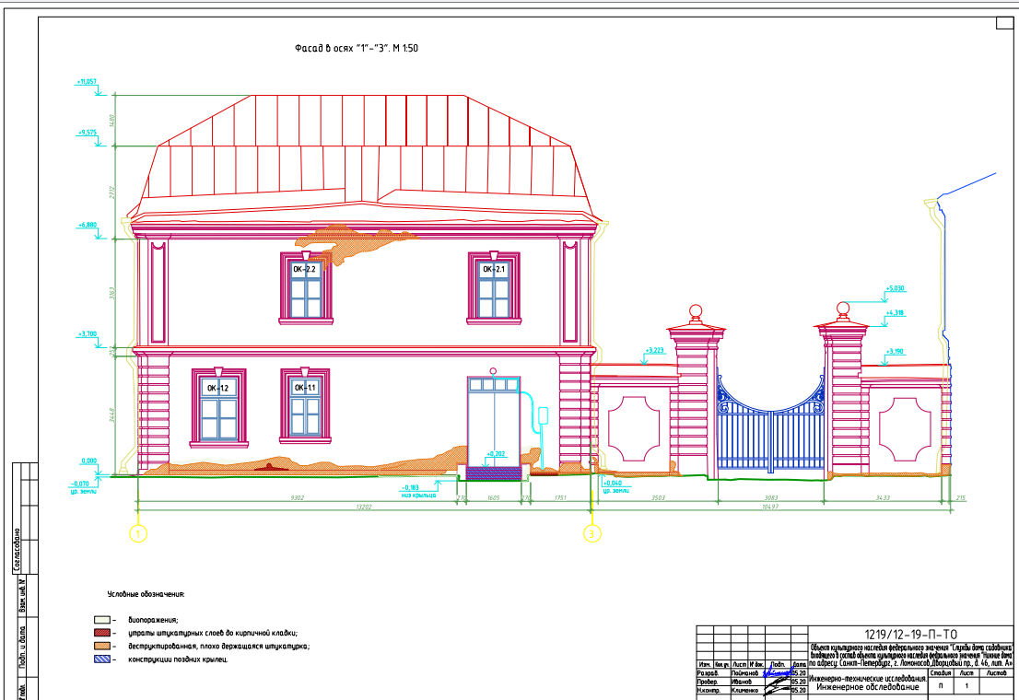Viewport: 1019px width, 700px height.
Task: Select the 10497 dimension value
Action: pos(770,507)
